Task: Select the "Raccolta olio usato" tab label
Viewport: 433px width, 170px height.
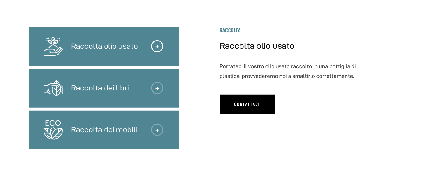Action: pos(104,46)
